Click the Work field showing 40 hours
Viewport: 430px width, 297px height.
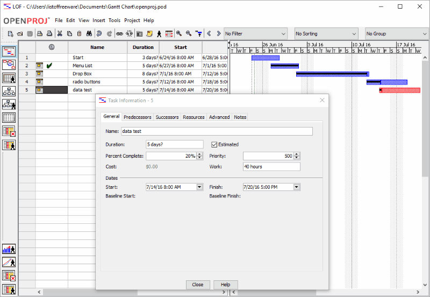tap(271, 167)
